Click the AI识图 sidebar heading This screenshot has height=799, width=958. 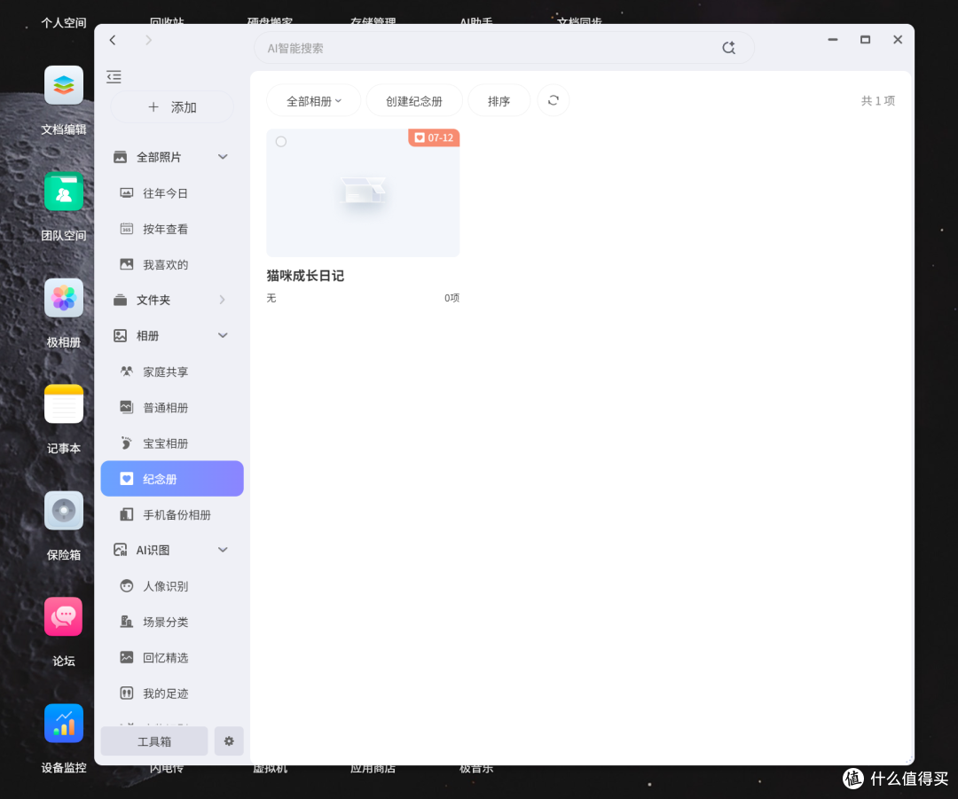153,550
